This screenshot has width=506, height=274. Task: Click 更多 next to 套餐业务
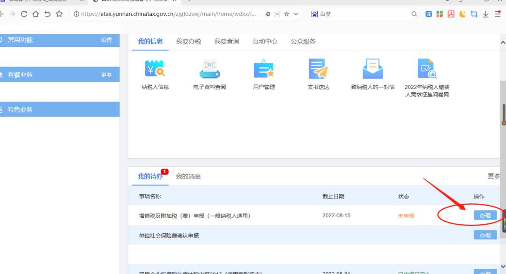107,74
